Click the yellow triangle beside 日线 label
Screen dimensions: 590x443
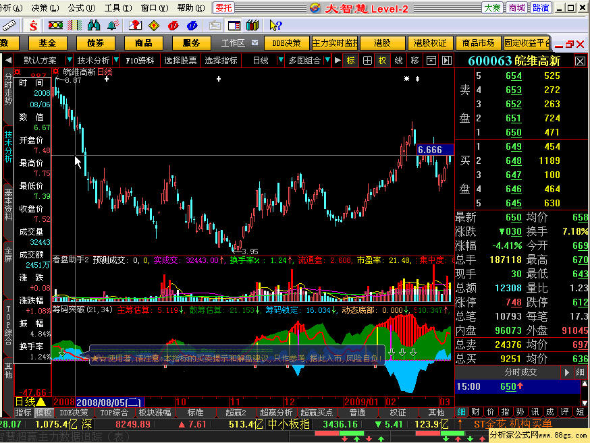click(41, 402)
